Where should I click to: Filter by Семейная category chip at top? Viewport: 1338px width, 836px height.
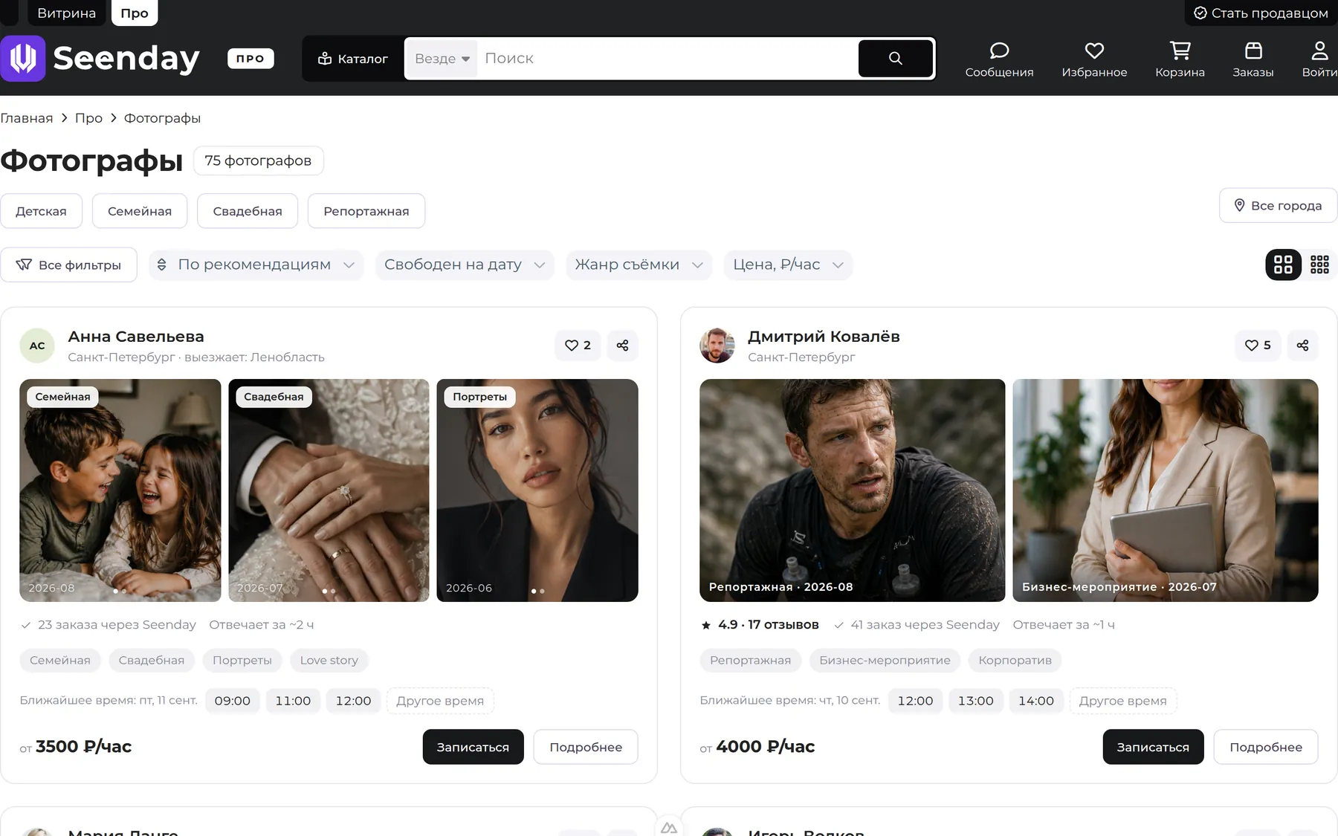point(140,211)
